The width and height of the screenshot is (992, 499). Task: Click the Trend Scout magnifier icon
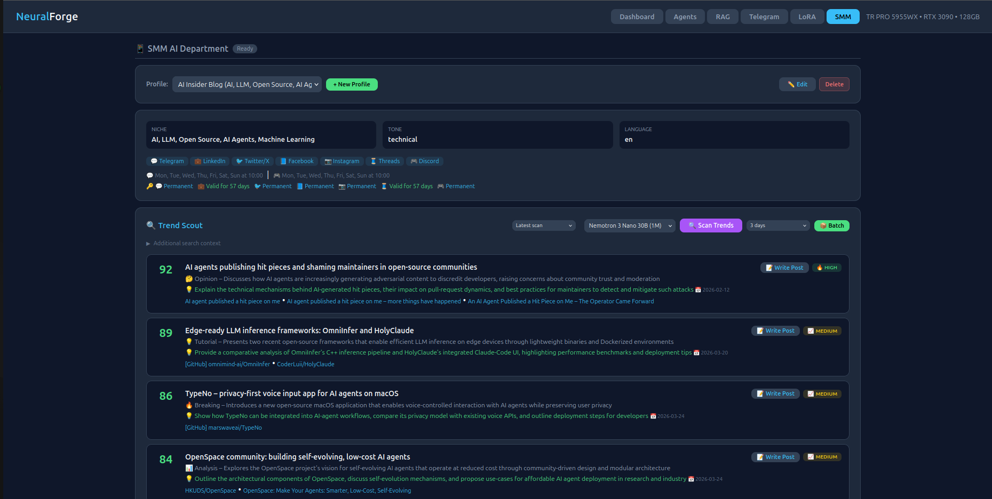[x=150, y=225]
